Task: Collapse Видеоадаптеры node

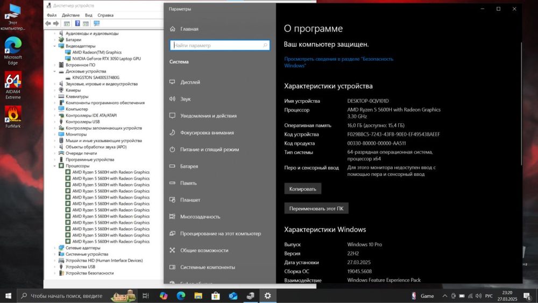Action: pyautogui.click(x=54, y=46)
